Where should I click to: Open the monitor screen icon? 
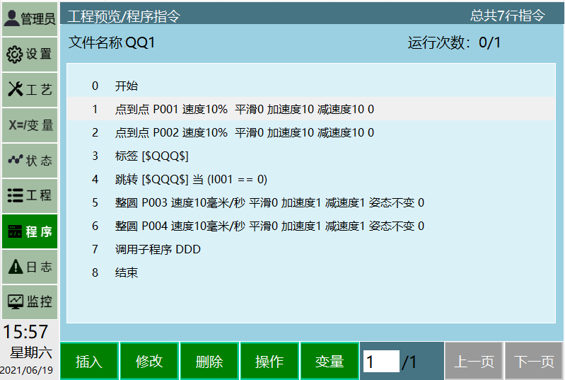coord(15,302)
